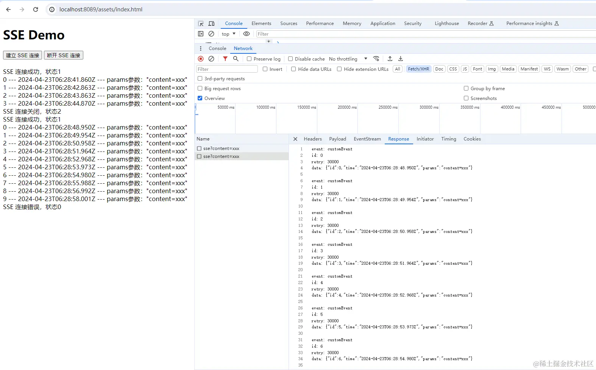The height and width of the screenshot is (370, 596).
Task: Enable Preserve log checkbox
Action: click(x=249, y=59)
